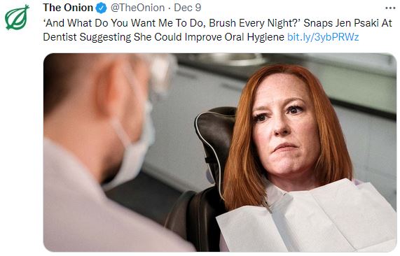
Task: Open the three-dot more options menu
Action: pyautogui.click(x=390, y=8)
